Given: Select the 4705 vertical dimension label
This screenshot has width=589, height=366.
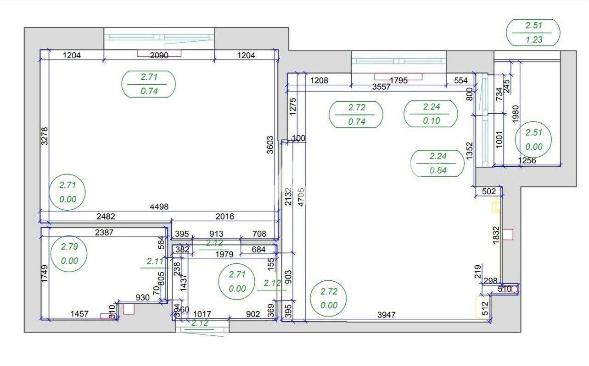Looking at the screenshot, I should [x=302, y=197].
